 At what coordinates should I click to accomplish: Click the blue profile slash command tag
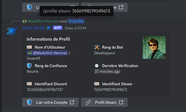point(76,21)
